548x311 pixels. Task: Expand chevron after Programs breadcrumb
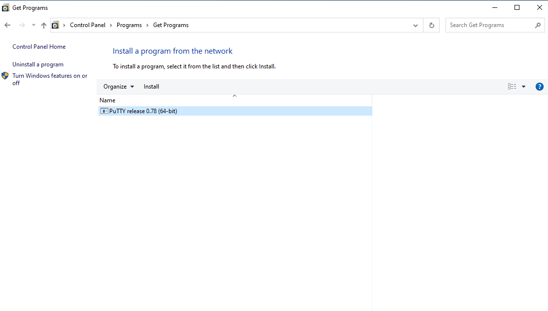[x=147, y=25]
